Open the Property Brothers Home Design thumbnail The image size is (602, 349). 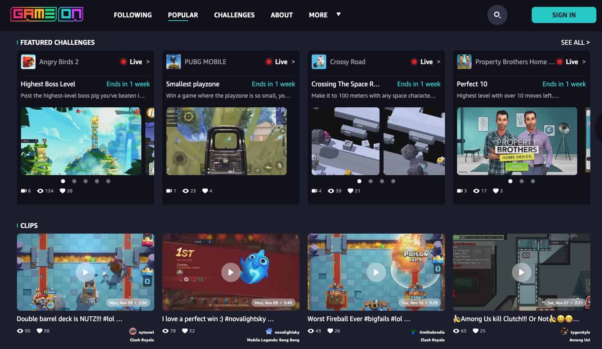pyautogui.click(x=517, y=141)
